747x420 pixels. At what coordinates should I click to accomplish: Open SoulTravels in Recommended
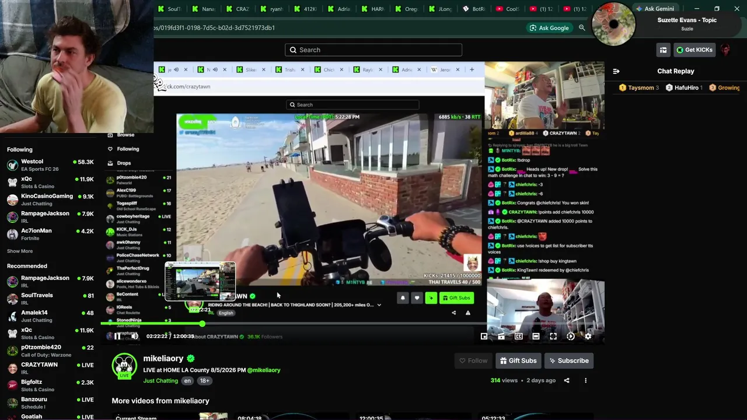(x=50, y=299)
